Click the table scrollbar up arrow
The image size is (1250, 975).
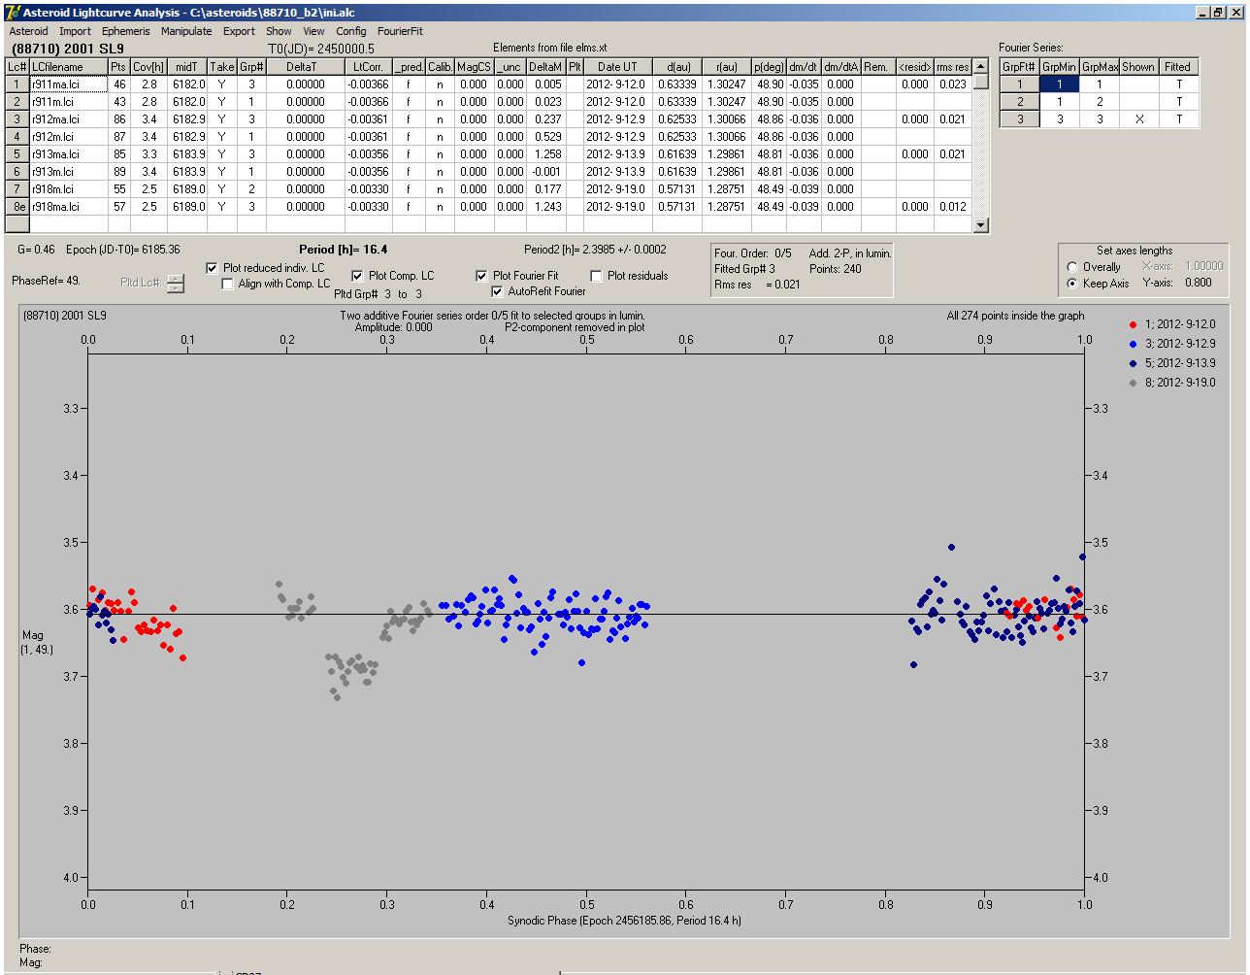(x=981, y=66)
